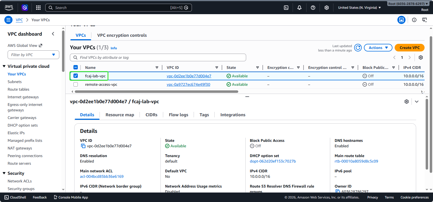
Task: Open the Amazon Q purple hexagon icon
Action: pyautogui.click(x=25, y=8)
